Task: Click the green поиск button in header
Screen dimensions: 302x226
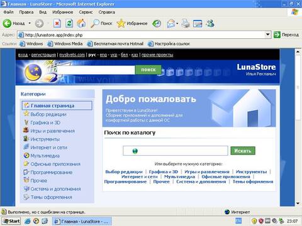Action: pos(148,70)
